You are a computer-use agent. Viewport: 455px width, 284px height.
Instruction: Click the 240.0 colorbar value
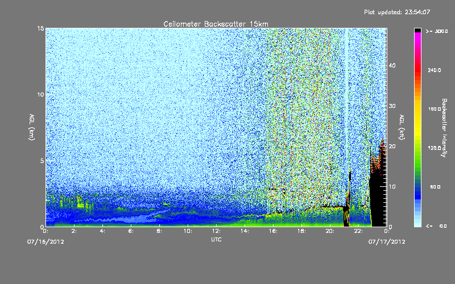point(435,70)
